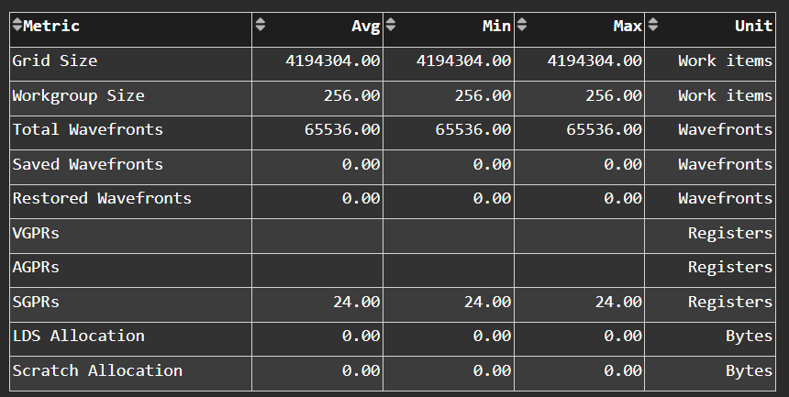Click the Min column header label
This screenshot has width=789, height=397.
click(x=496, y=26)
